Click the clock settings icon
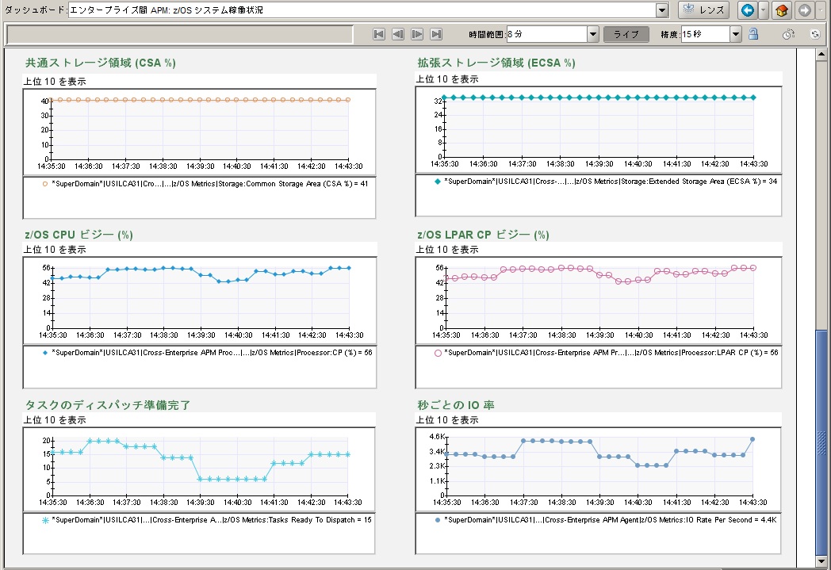This screenshot has height=570, width=831. pyautogui.click(x=788, y=34)
